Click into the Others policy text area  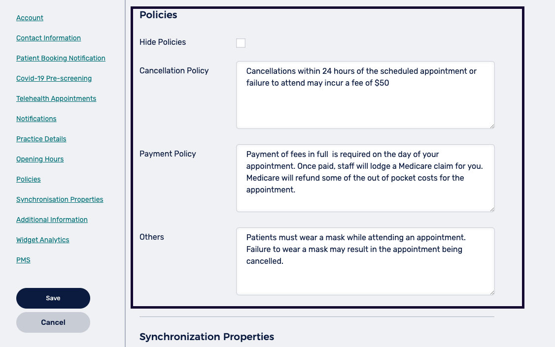click(x=365, y=276)
